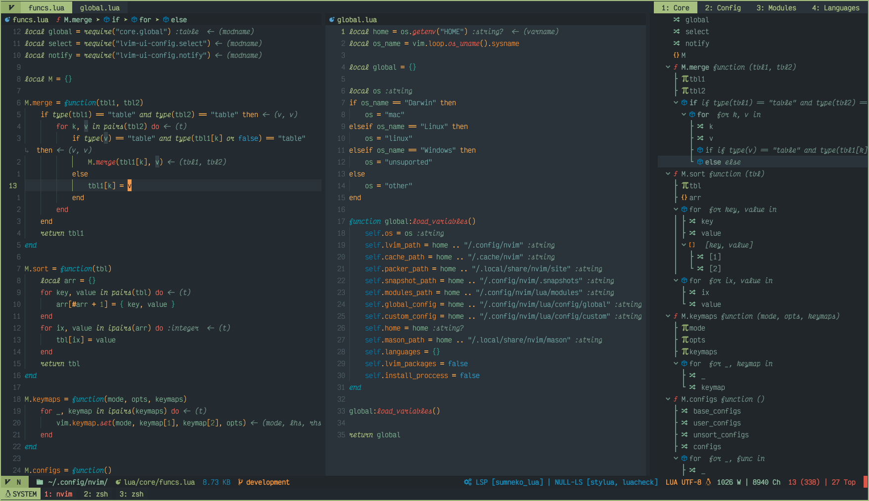The width and height of the screenshot is (869, 501).
Task: Open the 1: Core tab
Action: (675, 8)
